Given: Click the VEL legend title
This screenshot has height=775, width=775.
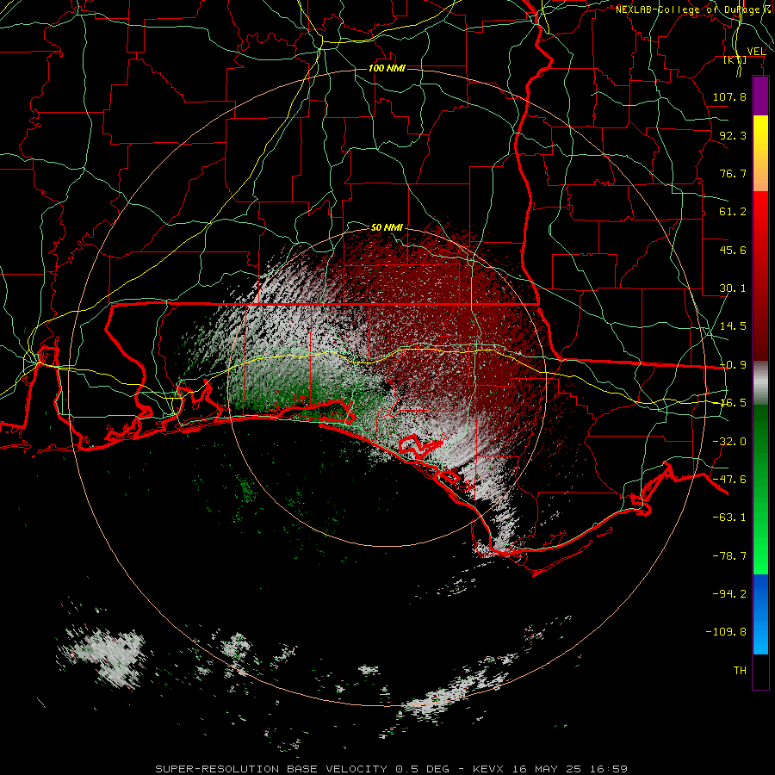Looking at the screenshot, I should point(756,51).
